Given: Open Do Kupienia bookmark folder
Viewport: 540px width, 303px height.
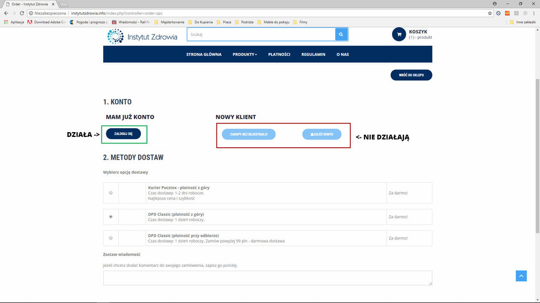Looking at the screenshot, I should 200,22.
